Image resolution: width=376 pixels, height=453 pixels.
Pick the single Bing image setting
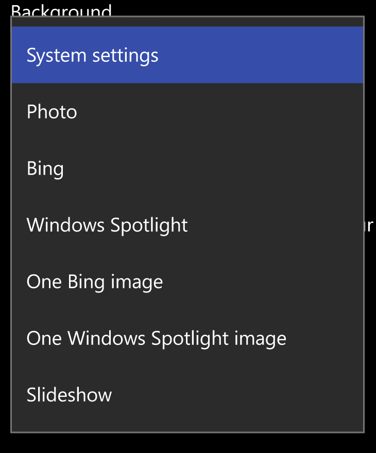click(94, 281)
